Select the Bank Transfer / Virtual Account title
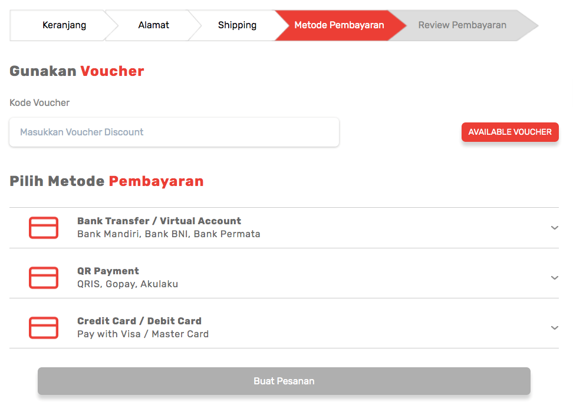Viewport: 573px width, 402px height. click(x=159, y=221)
